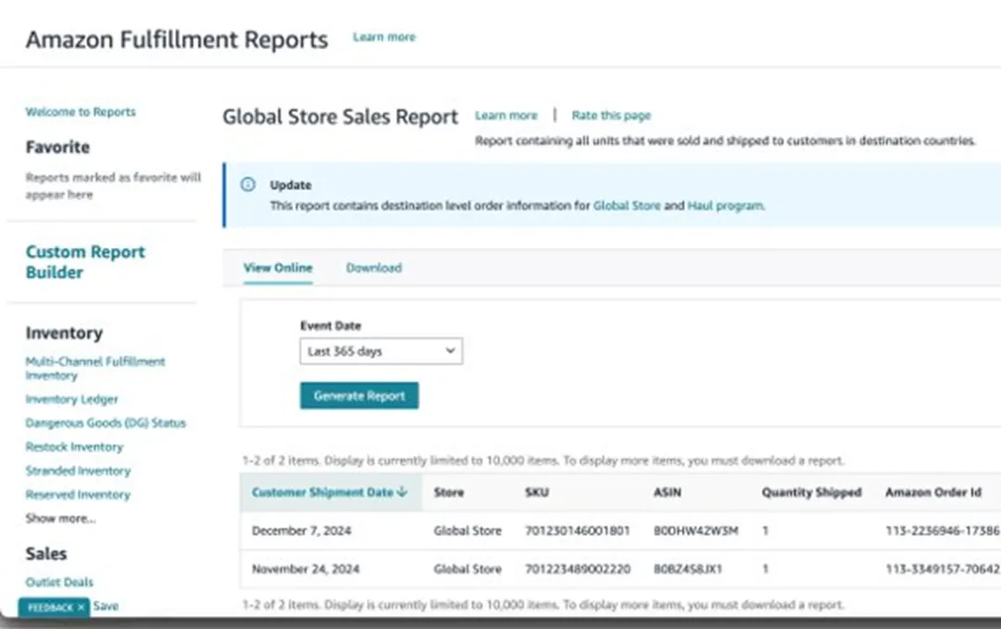Close the Feedback tag with X

[82, 607]
